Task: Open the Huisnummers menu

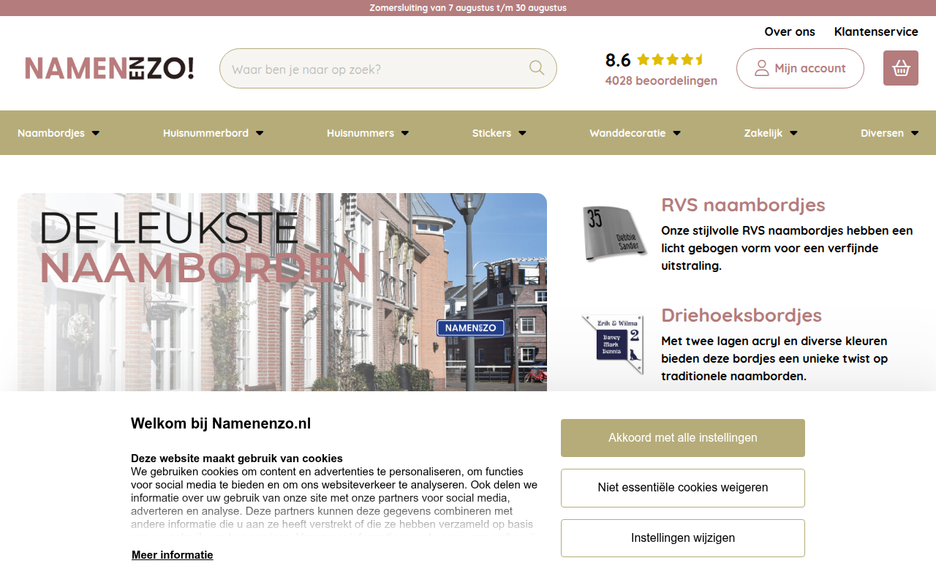Action: [x=361, y=133]
